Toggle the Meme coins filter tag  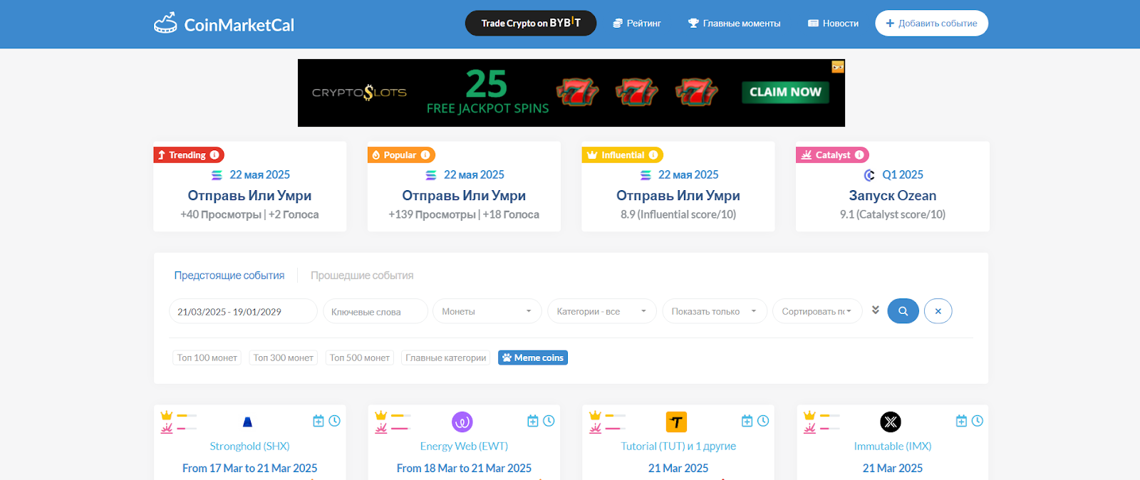(533, 358)
